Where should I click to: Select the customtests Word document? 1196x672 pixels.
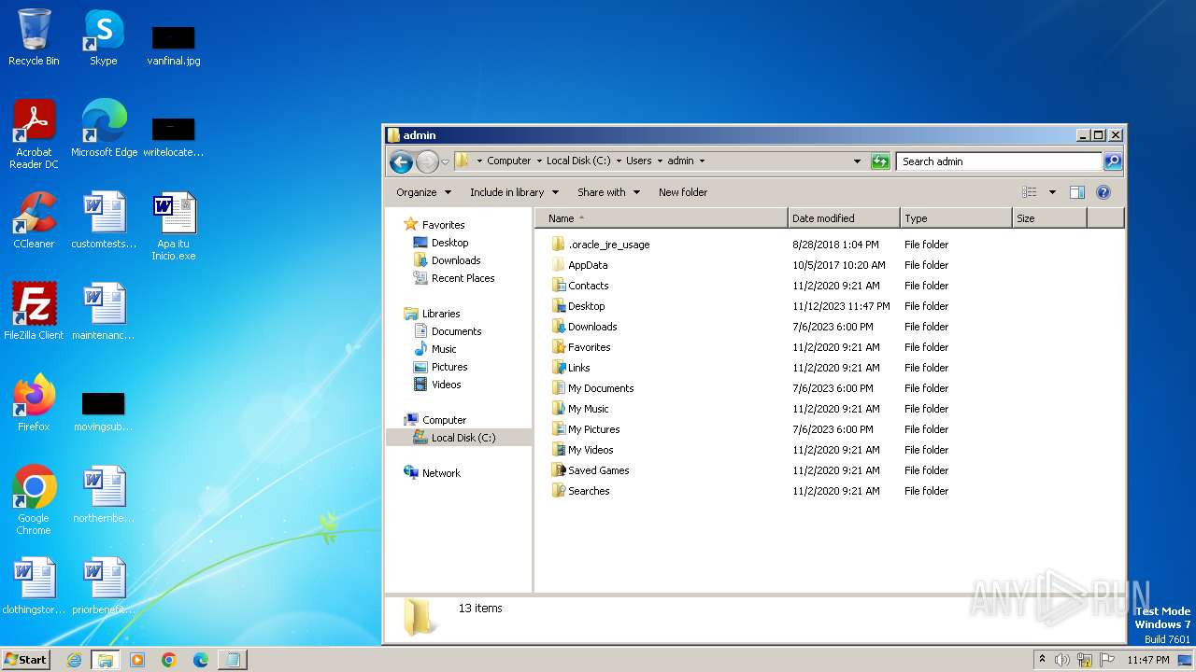point(104,220)
